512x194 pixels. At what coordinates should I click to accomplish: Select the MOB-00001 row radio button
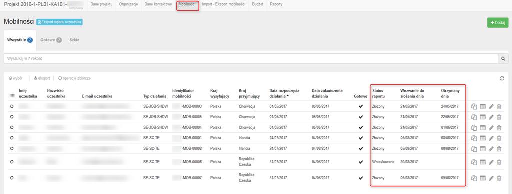(12, 138)
